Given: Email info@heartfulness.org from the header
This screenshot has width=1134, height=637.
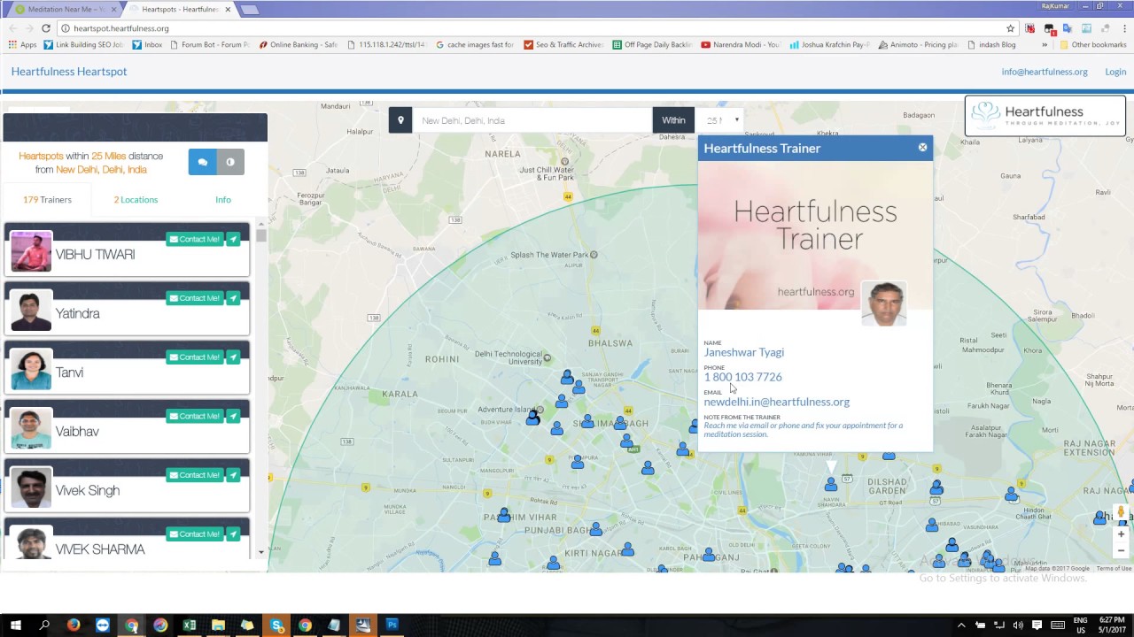Looking at the screenshot, I should coord(1045,72).
